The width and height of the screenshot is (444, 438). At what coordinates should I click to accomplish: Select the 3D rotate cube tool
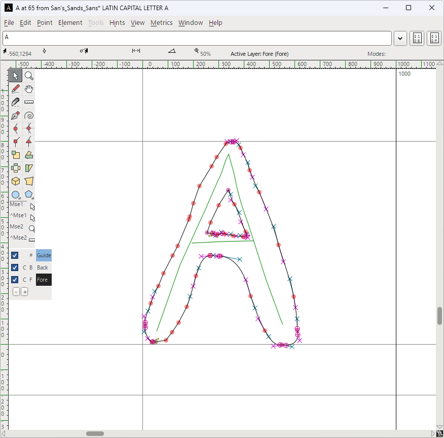[16, 181]
